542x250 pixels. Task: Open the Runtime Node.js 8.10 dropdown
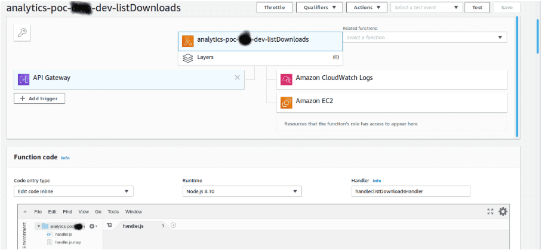click(242, 192)
